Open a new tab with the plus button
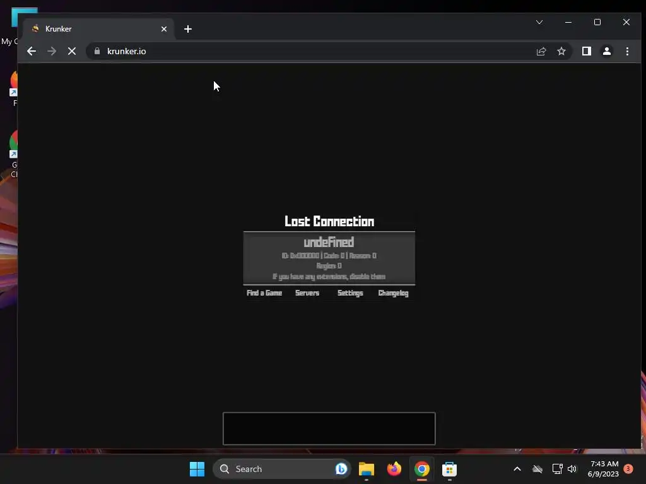 pyautogui.click(x=188, y=29)
